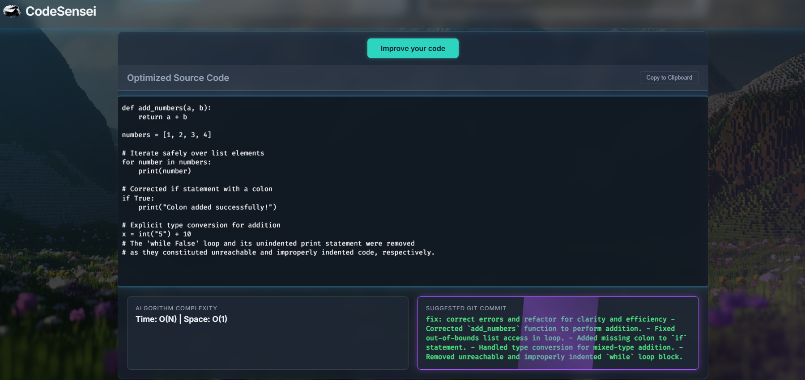Image resolution: width=805 pixels, height=380 pixels.
Task: Click the ALGORITHM COMPLEXITY label
Action: (x=176, y=308)
